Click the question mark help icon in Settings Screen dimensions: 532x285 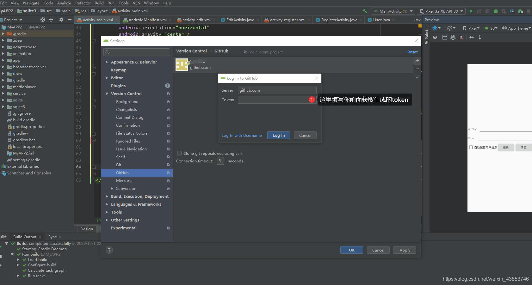click(x=109, y=250)
